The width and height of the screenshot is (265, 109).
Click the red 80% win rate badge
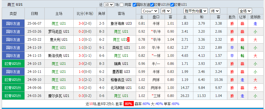(x=129, y=104)
